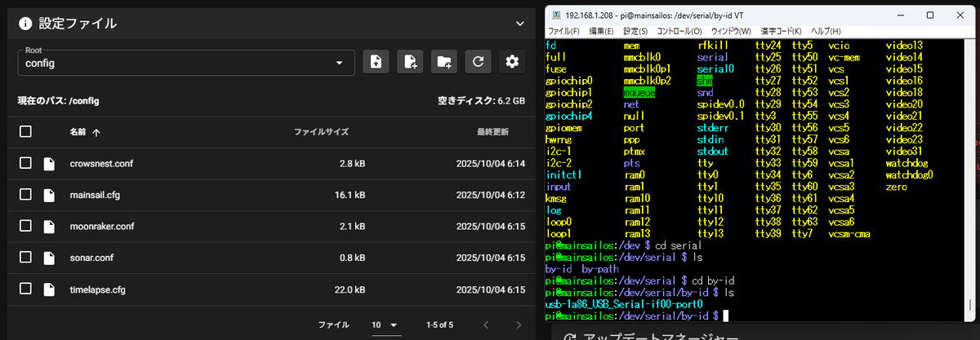Click the info icon next to 設定ファイル

(25, 24)
